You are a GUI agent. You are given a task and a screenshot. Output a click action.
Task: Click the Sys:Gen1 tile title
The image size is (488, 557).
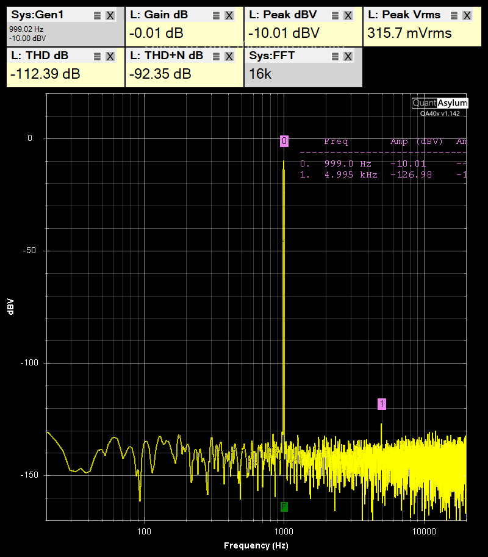[x=37, y=15]
